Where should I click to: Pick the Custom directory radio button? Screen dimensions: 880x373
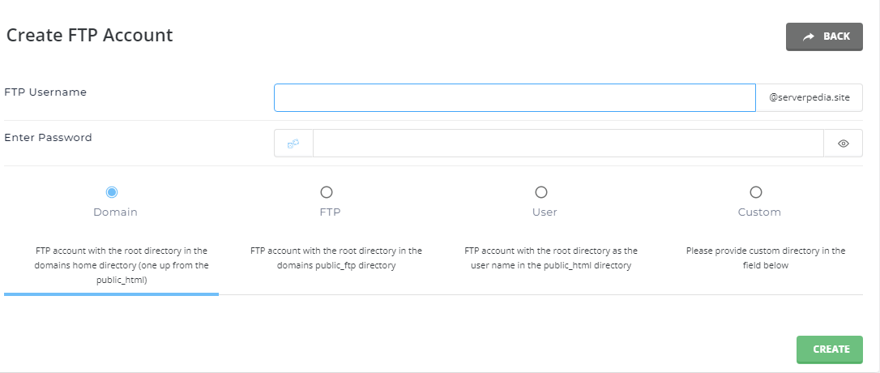click(x=756, y=192)
